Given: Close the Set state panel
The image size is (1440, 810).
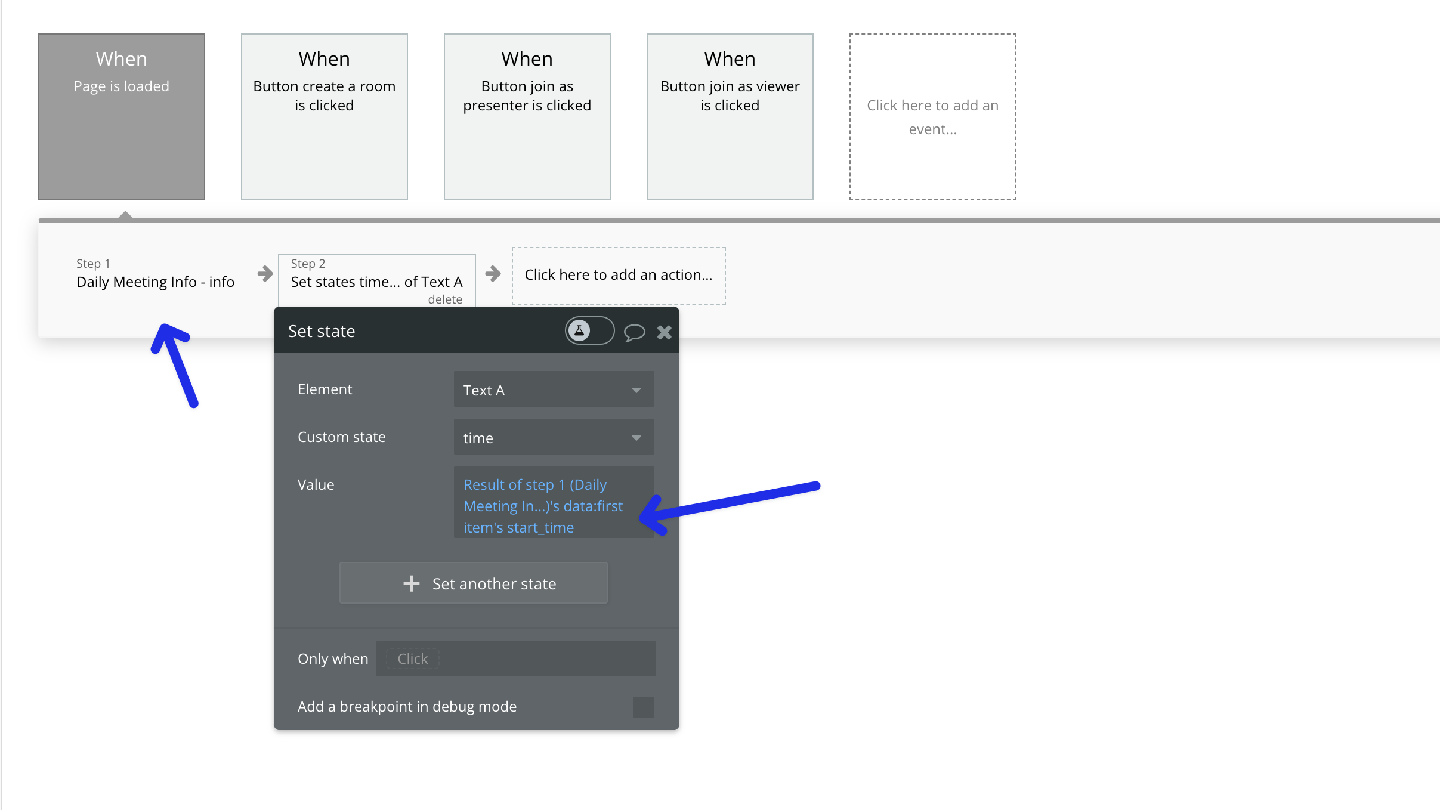Looking at the screenshot, I should (x=664, y=332).
